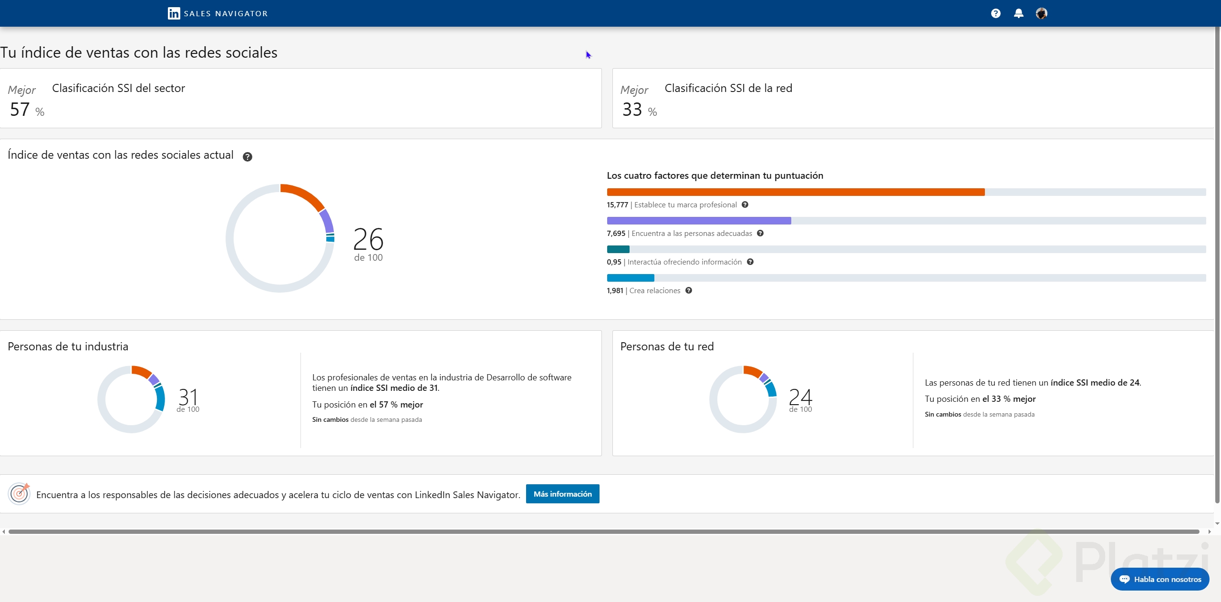Click the LinkedIn logo icon
1221x602 pixels.
point(174,13)
